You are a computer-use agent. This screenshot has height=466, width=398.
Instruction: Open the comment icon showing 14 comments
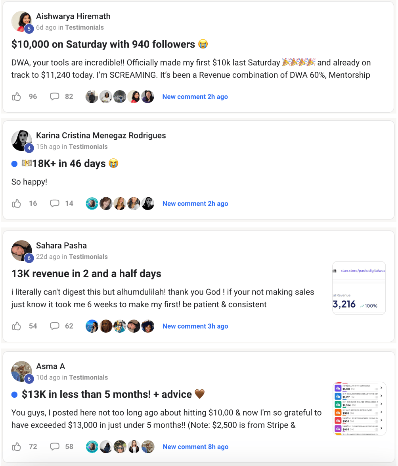[x=54, y=204]
